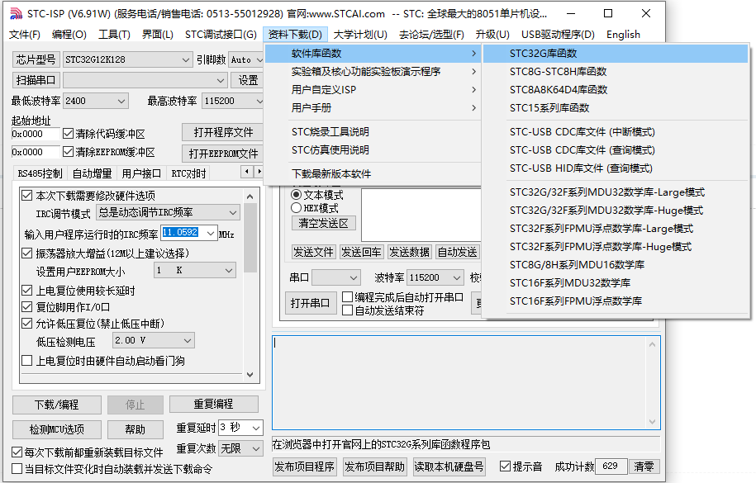Expand 用户手册 submenu
Screen dimensions: 756x483
372,107
